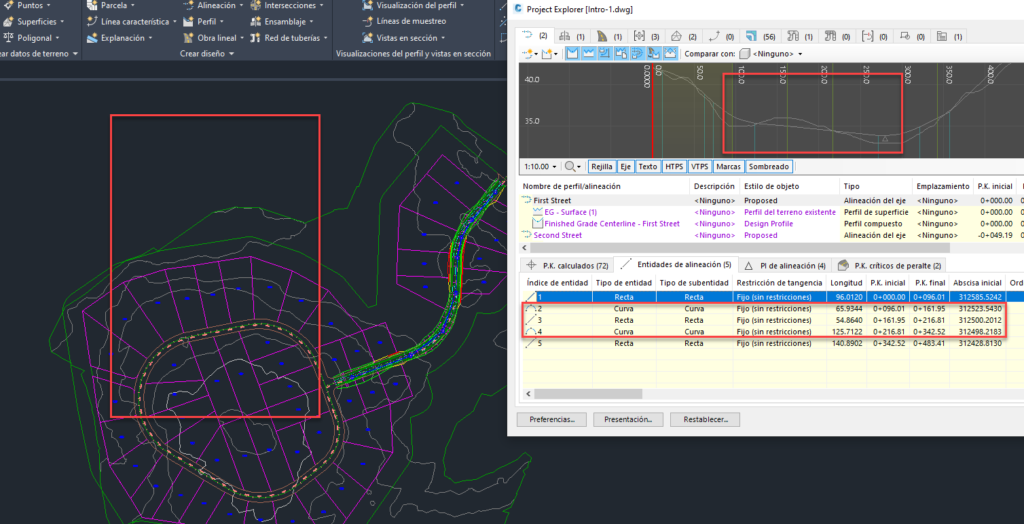This screenshot has height=524, width=1024.
Task: Click the magnifier zoom icon below profile
Action: tap(571, 167)
